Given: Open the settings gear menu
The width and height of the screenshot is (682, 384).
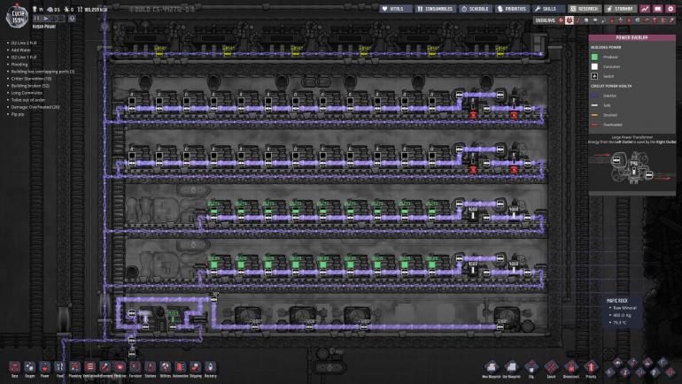Looking at the screenshot, I should point(670,9).
